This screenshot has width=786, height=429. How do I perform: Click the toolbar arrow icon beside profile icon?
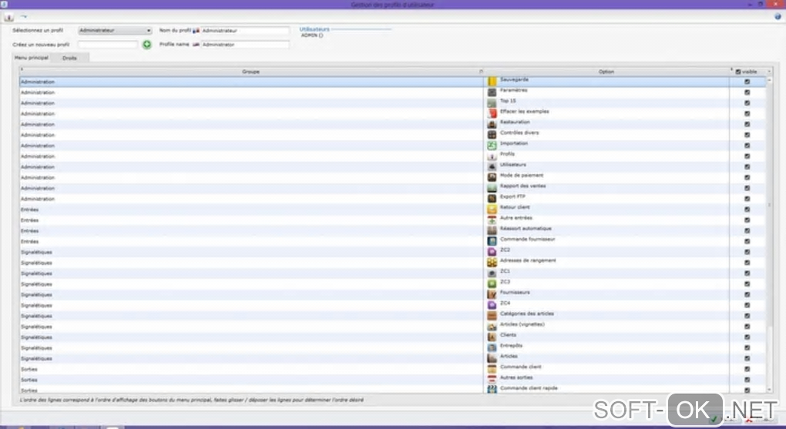pos(23,17)
